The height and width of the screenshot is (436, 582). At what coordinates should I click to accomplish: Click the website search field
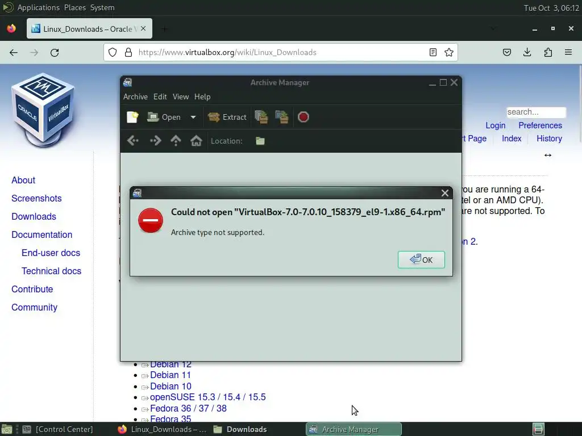(x=537, y=112)
